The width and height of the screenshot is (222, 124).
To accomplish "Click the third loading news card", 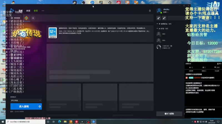I will (136, 97).
